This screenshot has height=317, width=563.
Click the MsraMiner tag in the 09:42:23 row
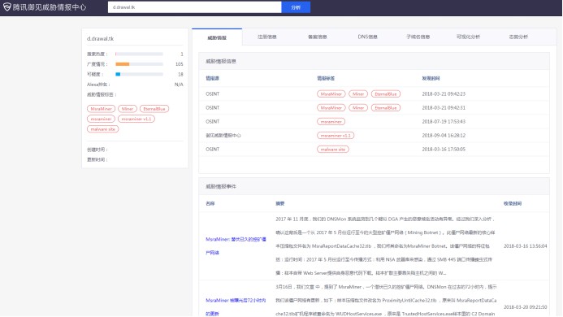point(331,93)
